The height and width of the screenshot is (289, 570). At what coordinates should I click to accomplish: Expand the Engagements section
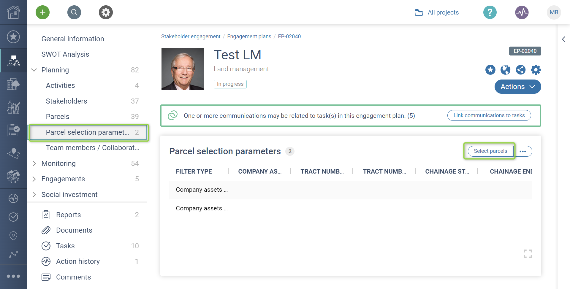[34, 179]
